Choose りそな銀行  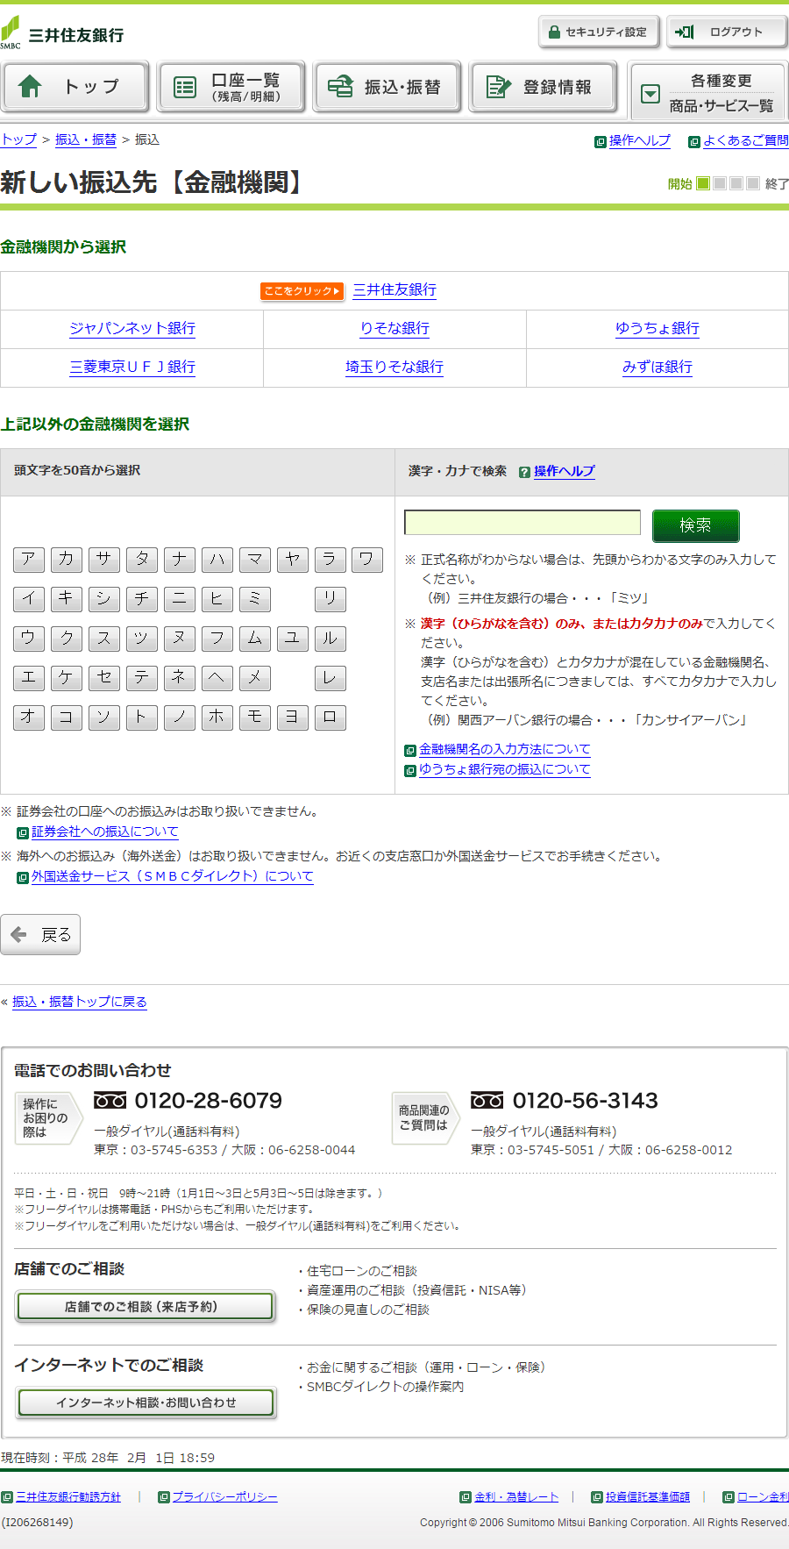[x=394, y=328]
